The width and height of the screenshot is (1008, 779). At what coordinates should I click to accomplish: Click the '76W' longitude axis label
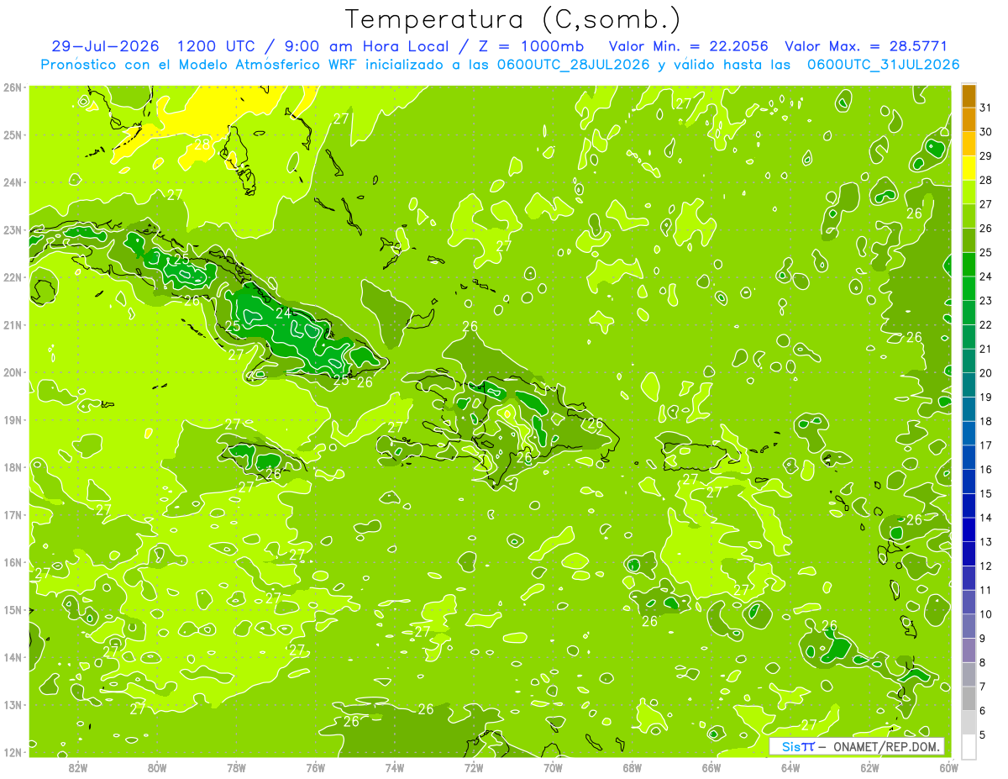[x=315, y=768]
